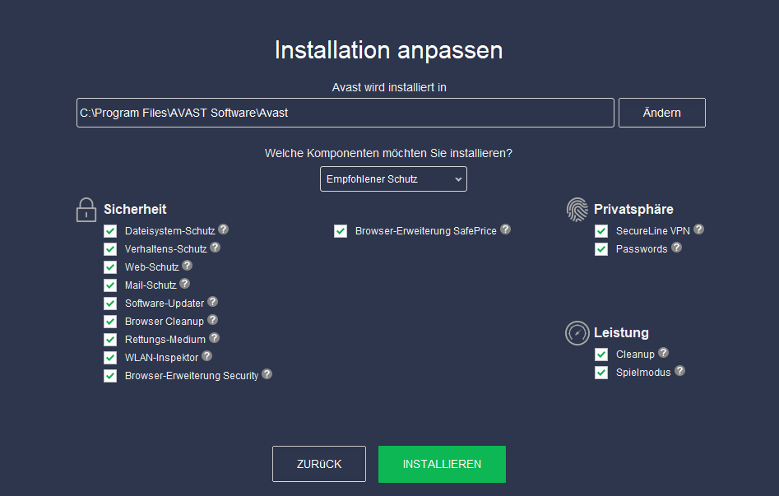This screenshot has width=779, height=496.
Task: Open help icon next to Dateisystem-Schutz
Action: (224, 229)
